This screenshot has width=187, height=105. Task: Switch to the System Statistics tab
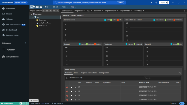tap(77, 15)
